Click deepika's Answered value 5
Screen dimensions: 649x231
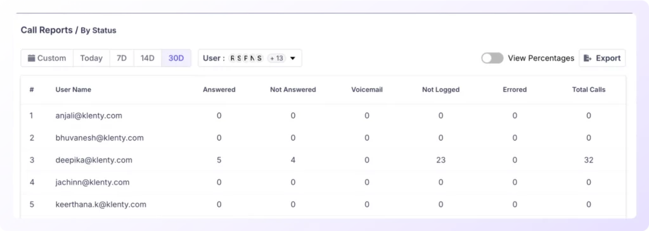click(219, 160)
